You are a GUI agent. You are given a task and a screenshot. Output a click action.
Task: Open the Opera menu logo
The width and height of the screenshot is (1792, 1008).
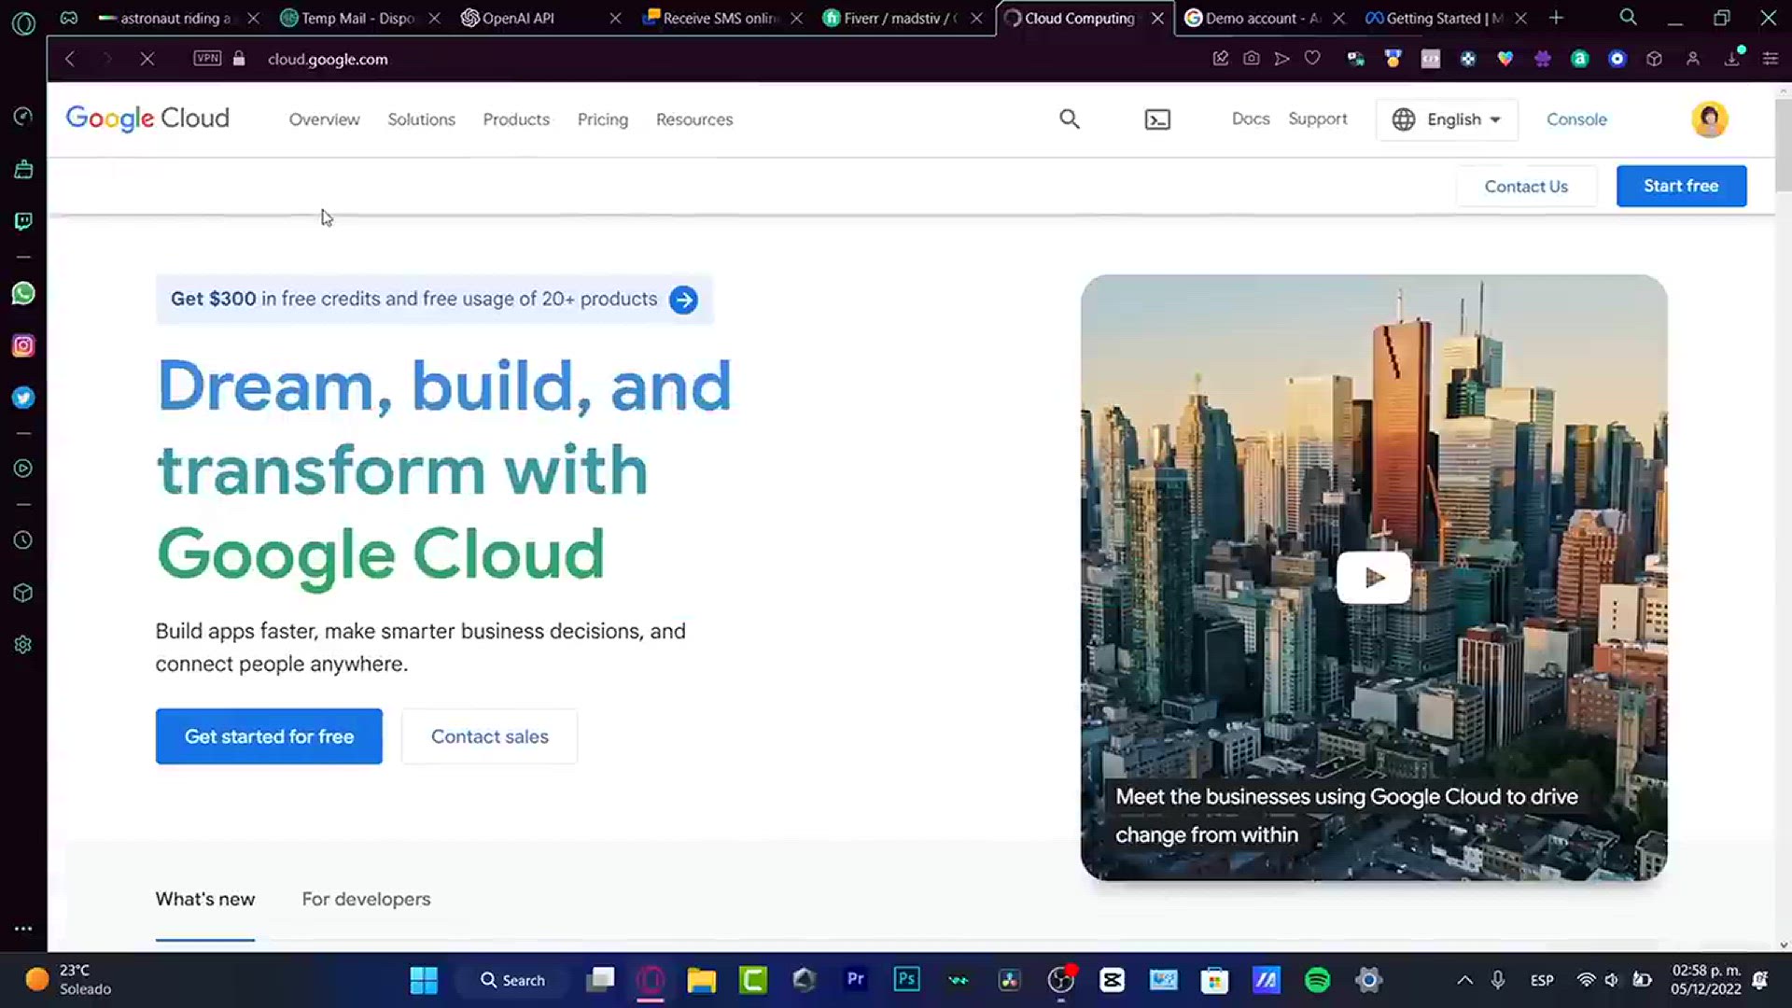coord(23,22)
